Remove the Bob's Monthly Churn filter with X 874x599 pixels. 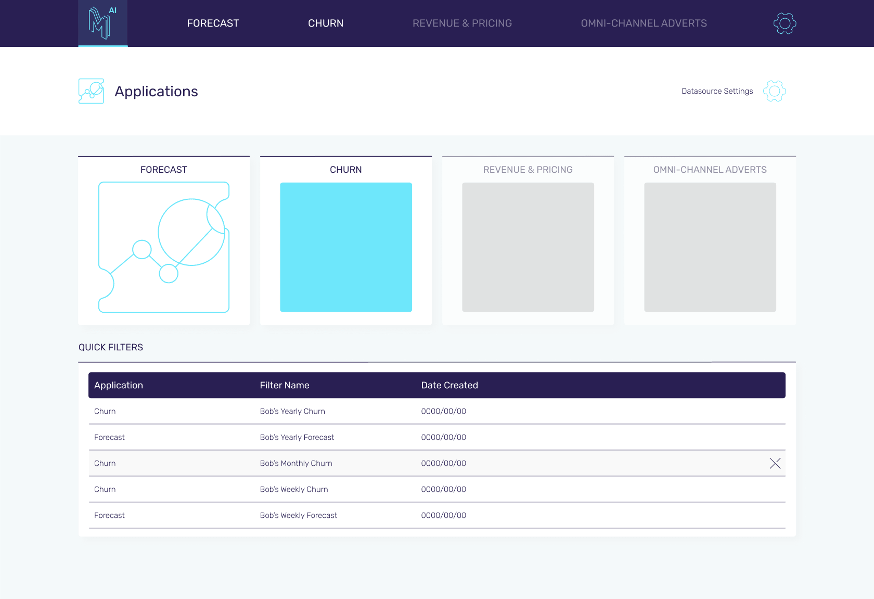(775, 463)
